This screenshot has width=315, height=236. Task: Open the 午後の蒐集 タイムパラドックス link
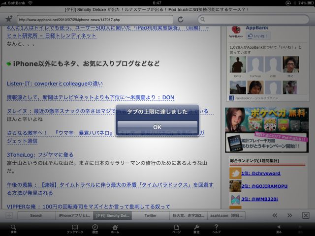point(110,189)
